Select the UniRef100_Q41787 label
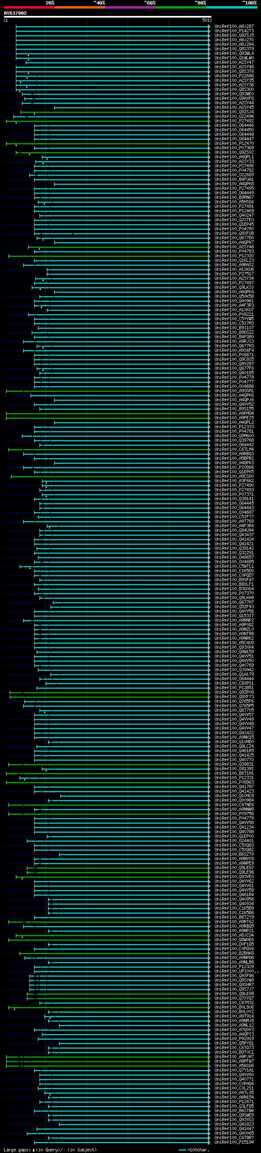This screenshot has height=1153, width=261. pos(234,787)
